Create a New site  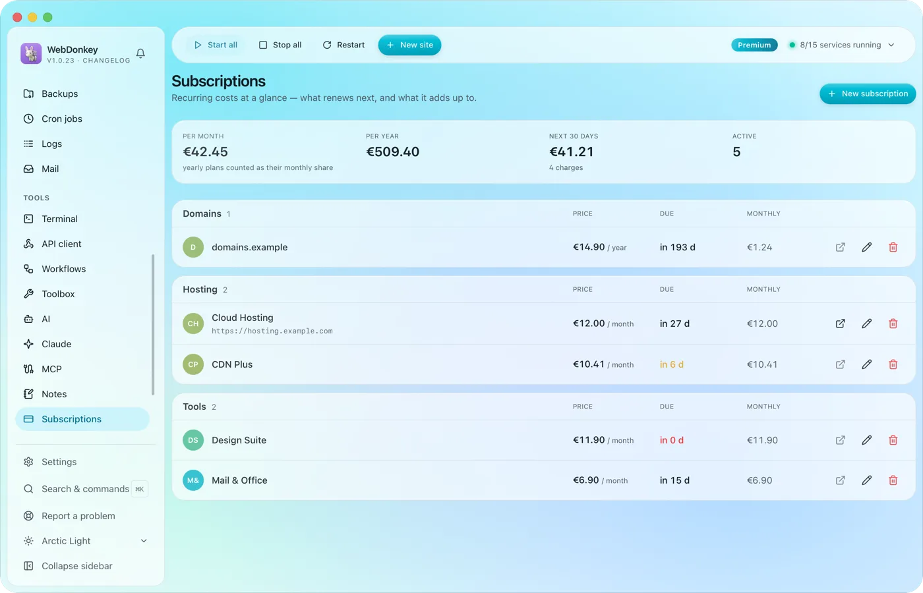(x=409, y=45)
